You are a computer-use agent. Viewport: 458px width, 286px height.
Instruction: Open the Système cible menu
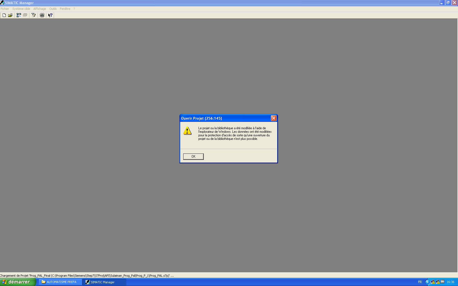tap(21, 9)
